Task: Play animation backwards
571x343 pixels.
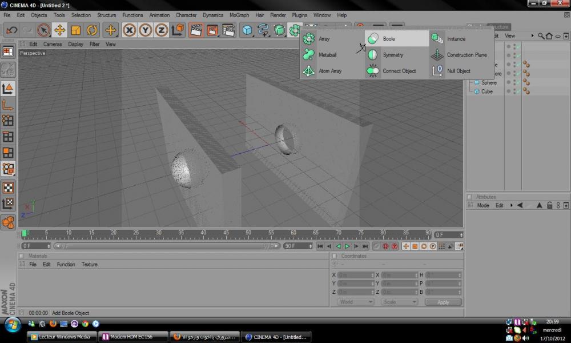Action: [x=338, y=246]
